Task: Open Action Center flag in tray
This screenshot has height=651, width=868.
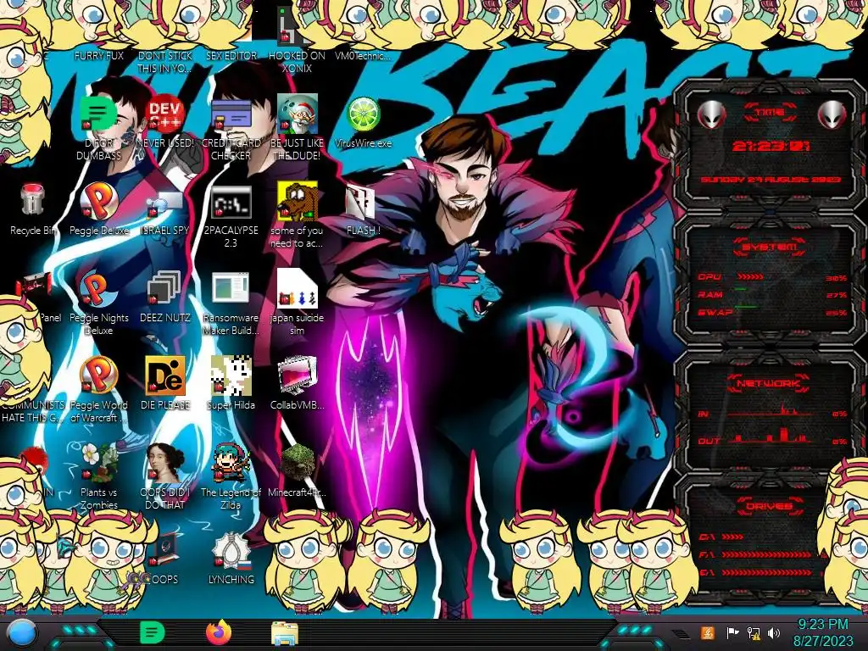Action: coord(732,633)
